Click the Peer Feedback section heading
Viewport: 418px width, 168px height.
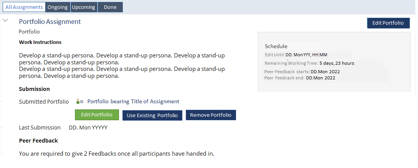pos(38,141)
